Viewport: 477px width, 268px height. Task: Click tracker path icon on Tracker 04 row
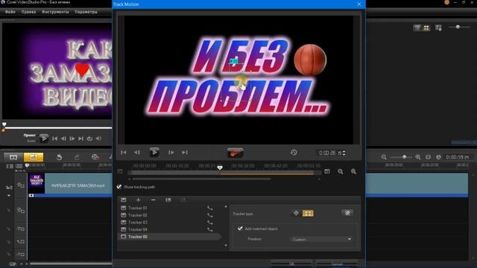pos(210,230)
